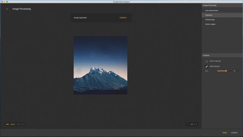Adjust the brush Size slider
The image size is (243, 137).
(224, 71)
